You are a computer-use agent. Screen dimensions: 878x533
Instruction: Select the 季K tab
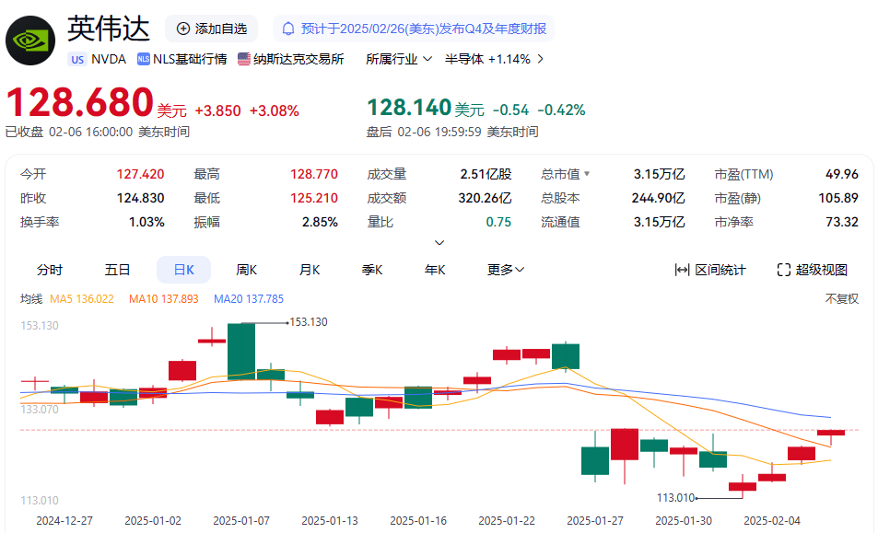coord(372,270)
